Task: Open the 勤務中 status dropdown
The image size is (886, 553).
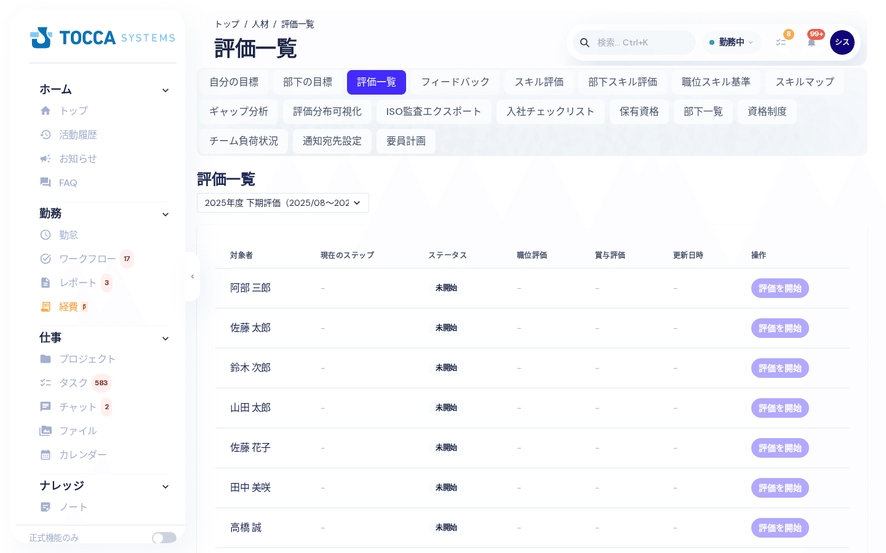Action: coord(732,42)
